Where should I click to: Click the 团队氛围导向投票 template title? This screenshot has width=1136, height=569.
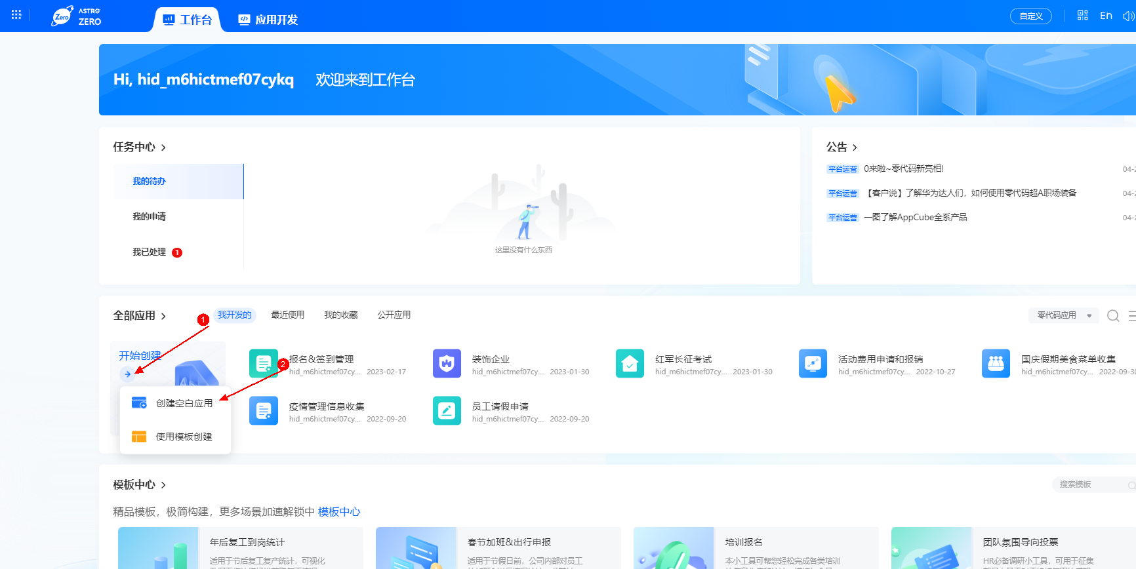pyautogui.click(x=1021, y=542)
